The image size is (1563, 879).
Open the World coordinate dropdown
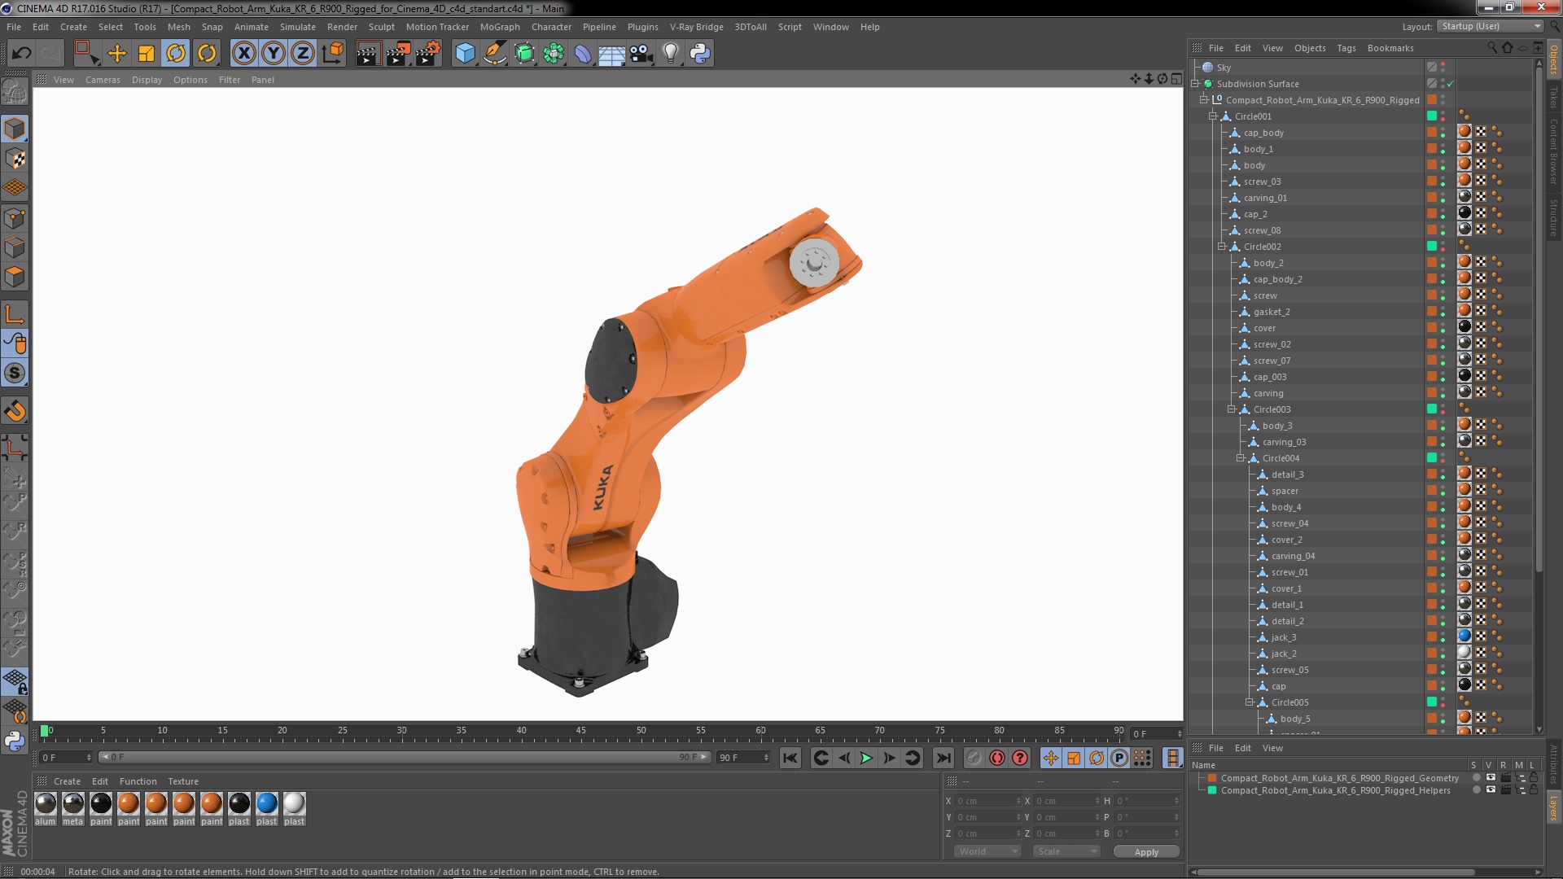[x=987, y=851]
